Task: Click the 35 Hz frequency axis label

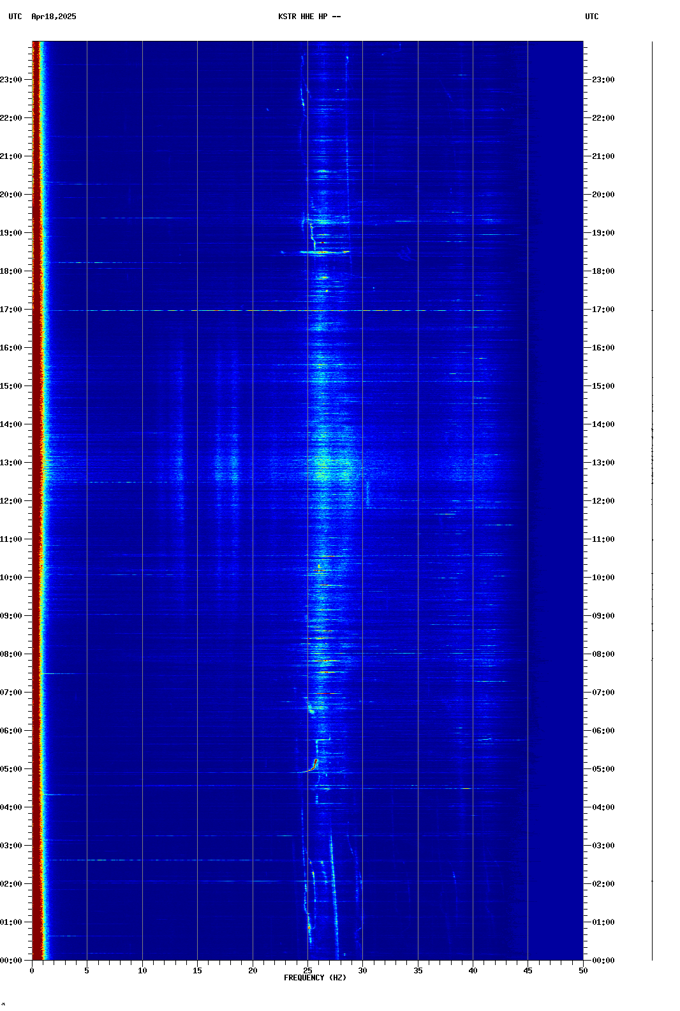Action: click(418, 971)
